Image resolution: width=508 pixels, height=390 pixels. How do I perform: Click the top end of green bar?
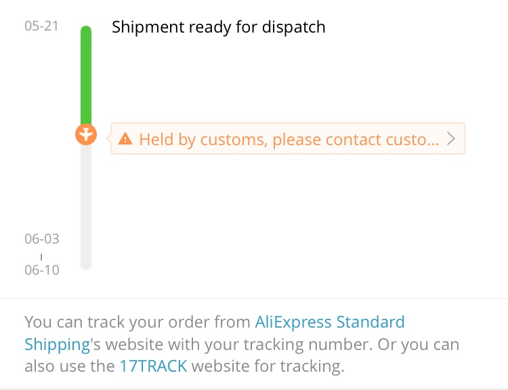(86, 31)
